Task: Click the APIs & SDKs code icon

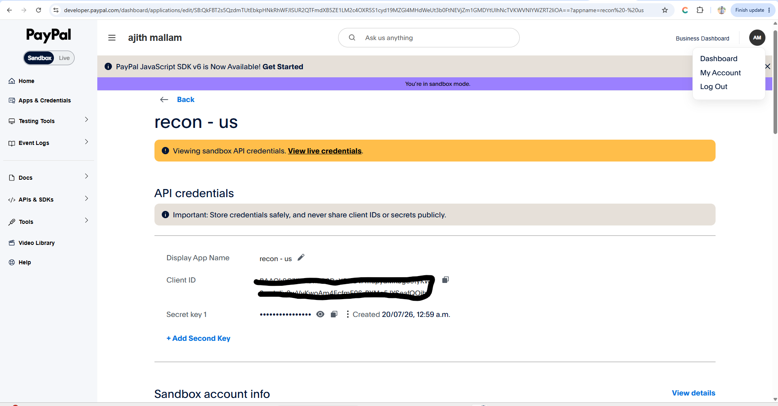Action: coord(12,200)
